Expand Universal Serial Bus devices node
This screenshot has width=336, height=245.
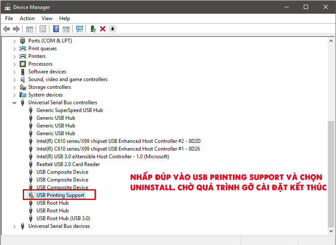tap(14, 227)
